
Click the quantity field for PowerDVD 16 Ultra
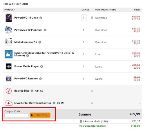point(84,18)
